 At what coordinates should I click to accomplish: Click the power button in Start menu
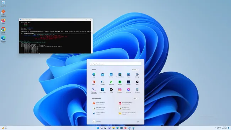138,122
